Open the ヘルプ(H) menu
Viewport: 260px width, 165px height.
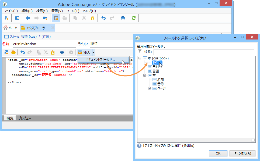click(x=89, y=11)
